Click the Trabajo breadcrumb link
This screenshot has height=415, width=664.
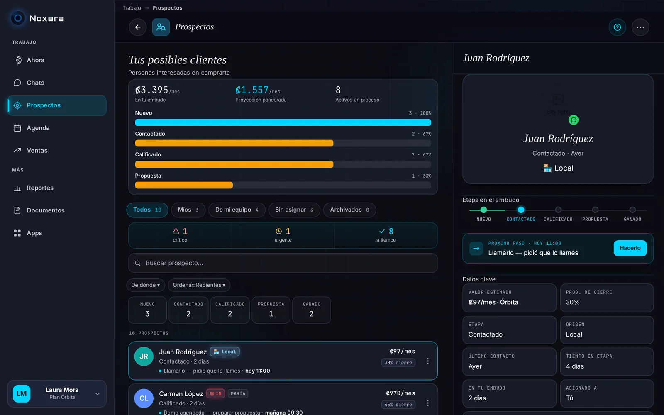[x=132, y=8]
